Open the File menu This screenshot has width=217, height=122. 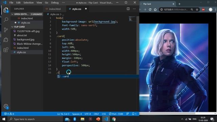(11, 3)
